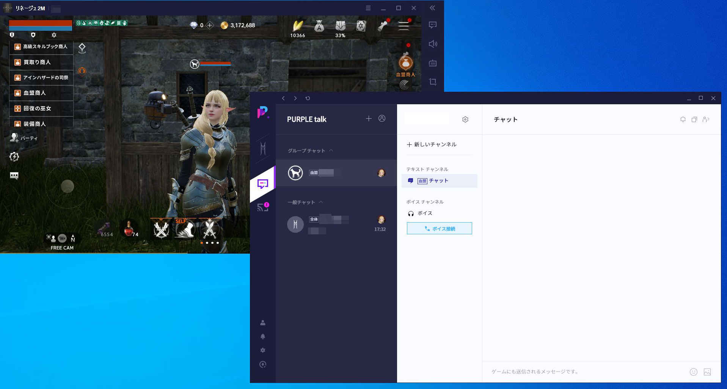Select 装備商人 in NPC list
The width and height of the screenshot is (727, 389).
pos(41,123)
